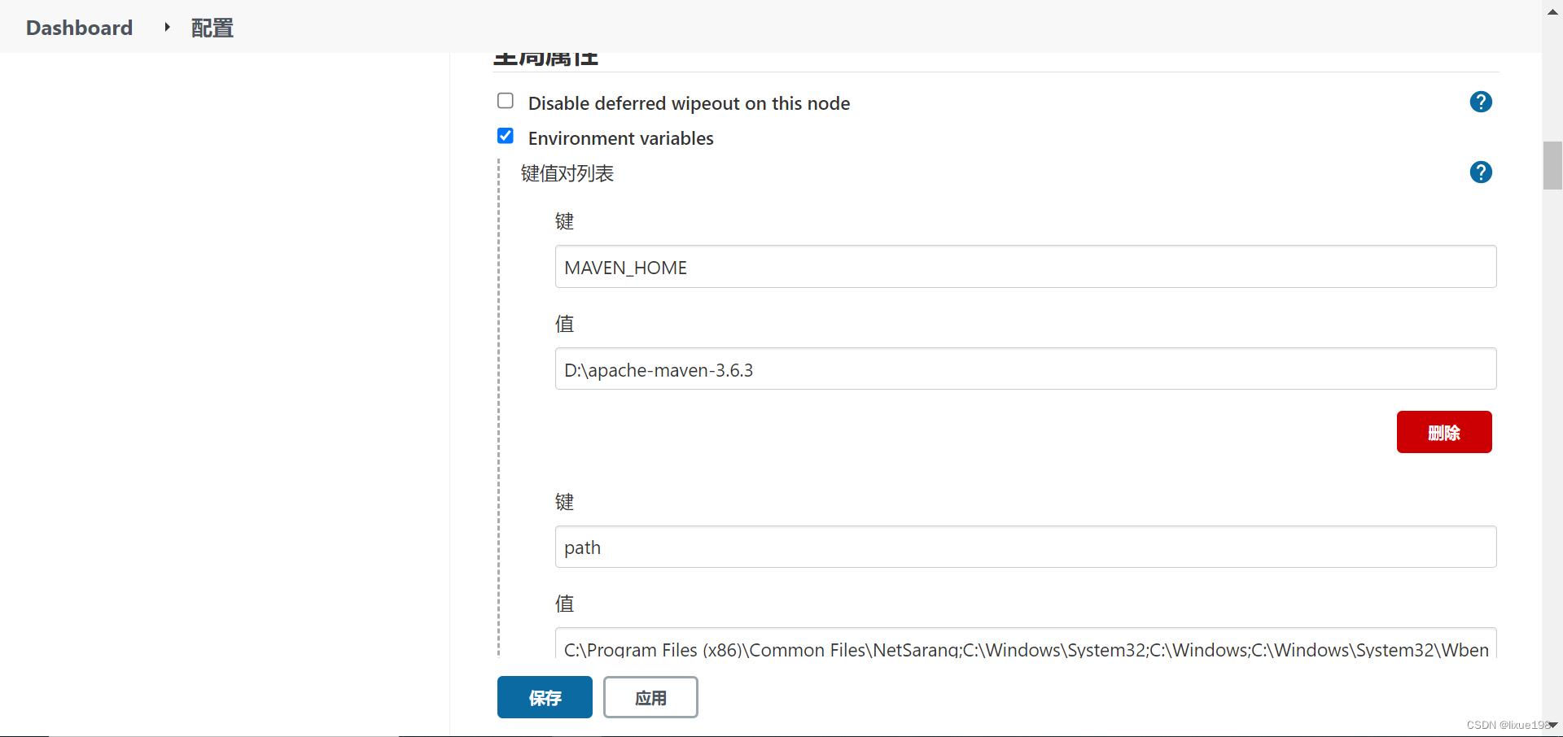
Task: Select the 配置 breadcrumb item
Action: 212,27
